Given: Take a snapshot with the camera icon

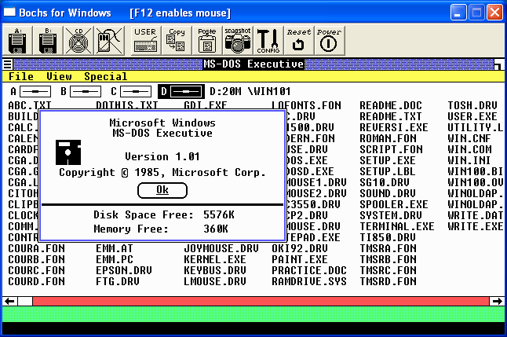Looking at the screenshot, I should pyautogui.click(x=237, y=41).
